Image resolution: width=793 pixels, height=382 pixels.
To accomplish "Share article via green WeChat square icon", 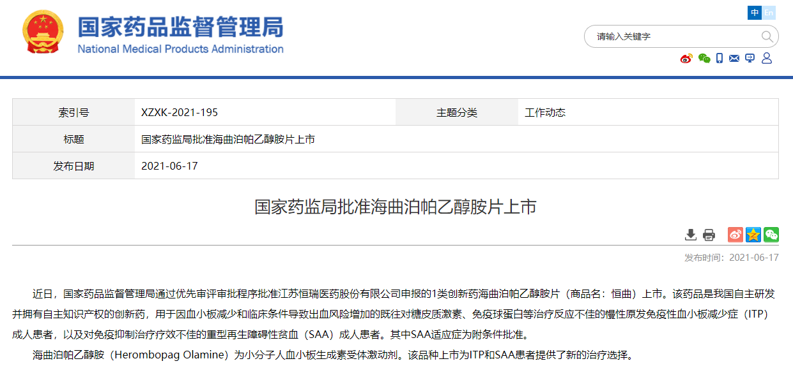I will coord(771,235).
